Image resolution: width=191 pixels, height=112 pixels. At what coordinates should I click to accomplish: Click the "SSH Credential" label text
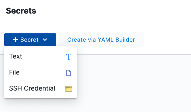point(32,88)
